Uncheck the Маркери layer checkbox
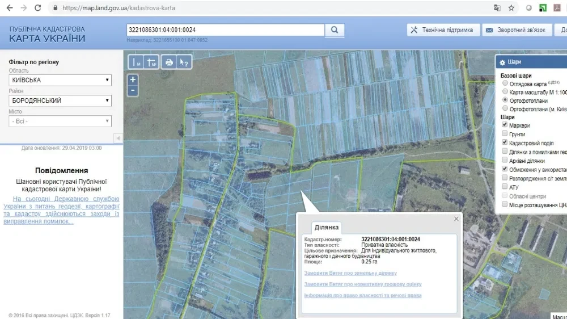 tap(505, 124)
